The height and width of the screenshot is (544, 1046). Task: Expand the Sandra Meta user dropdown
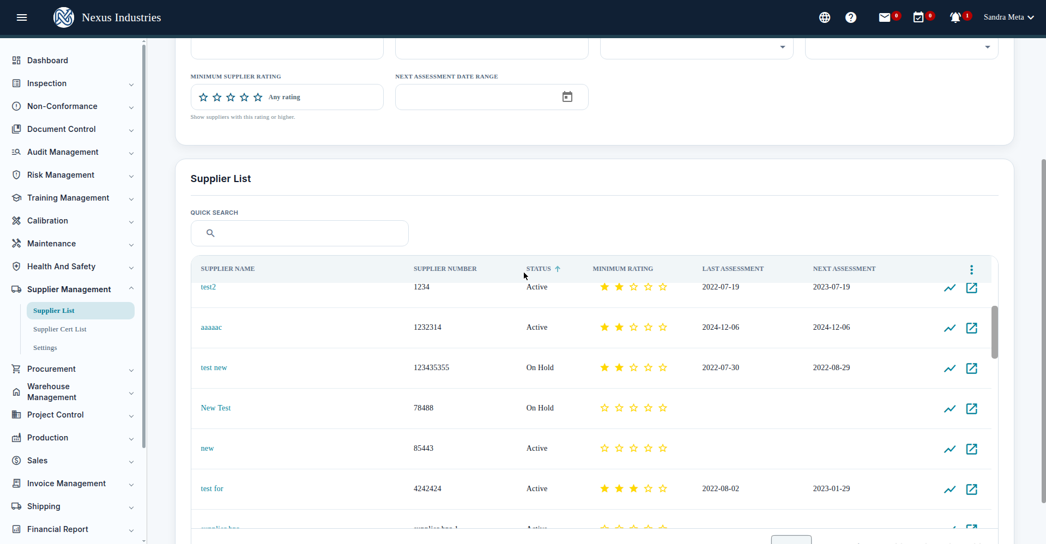pos(1009,17)
